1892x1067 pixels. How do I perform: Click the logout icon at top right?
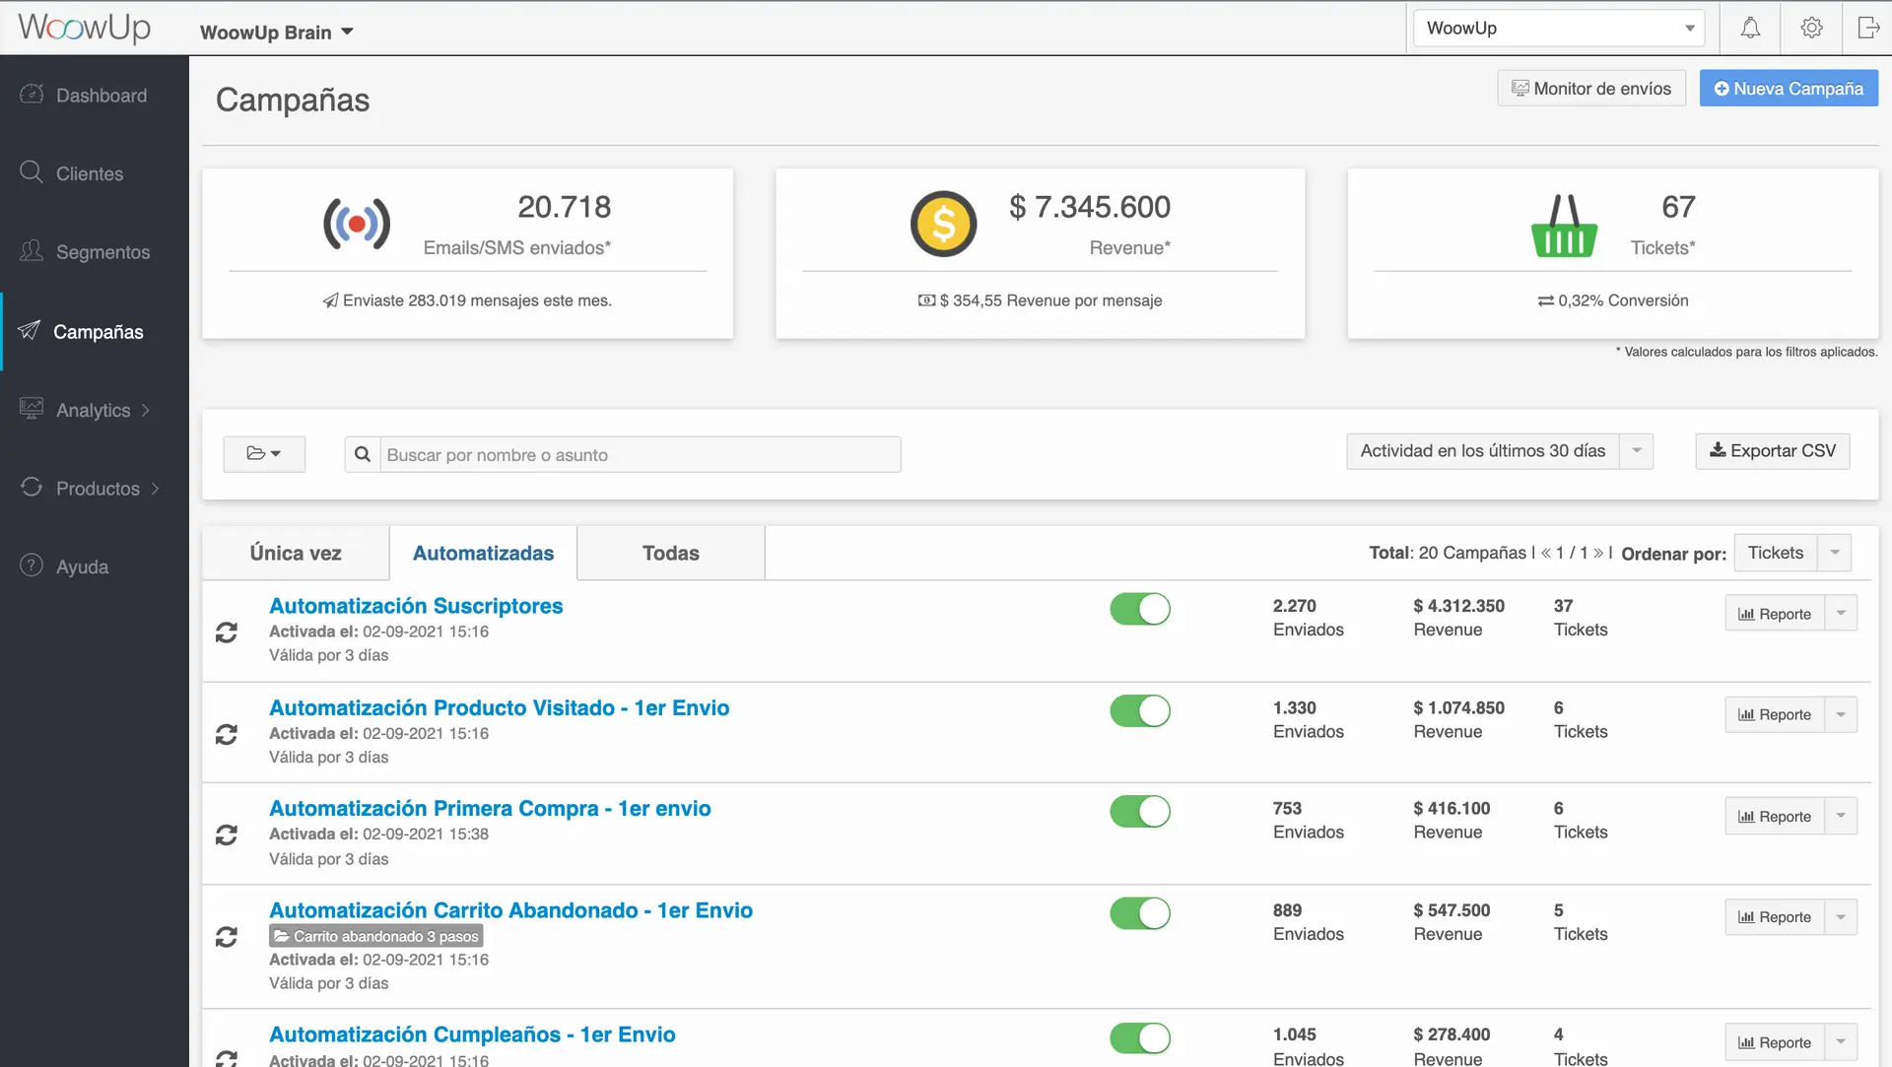click(x=1867, y=28)
